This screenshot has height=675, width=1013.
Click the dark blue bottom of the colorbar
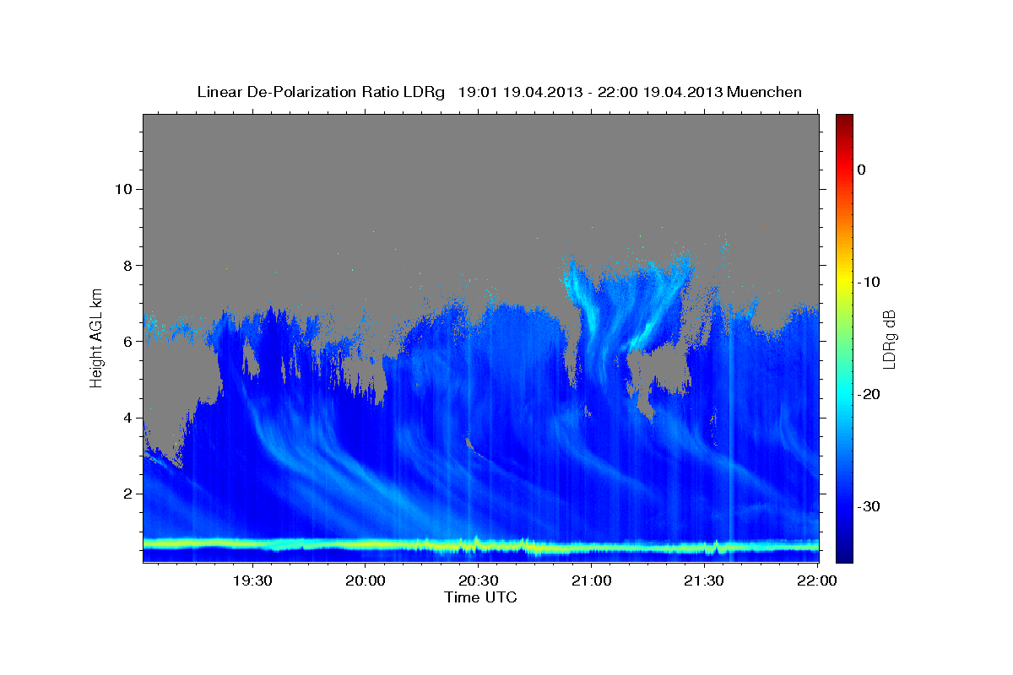[x=844, y=553]
